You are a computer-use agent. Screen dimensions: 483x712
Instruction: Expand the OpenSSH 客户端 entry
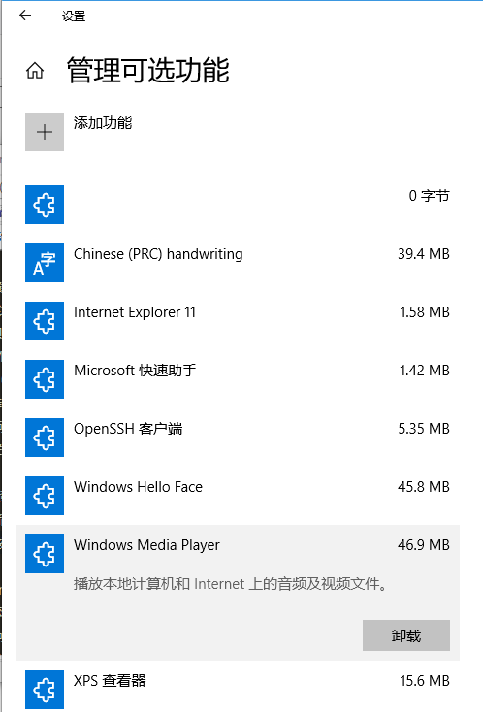coord(238,437)
